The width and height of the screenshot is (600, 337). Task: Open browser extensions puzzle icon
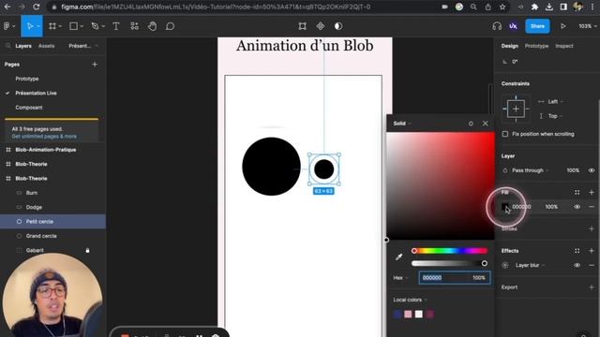click(535, 7)
